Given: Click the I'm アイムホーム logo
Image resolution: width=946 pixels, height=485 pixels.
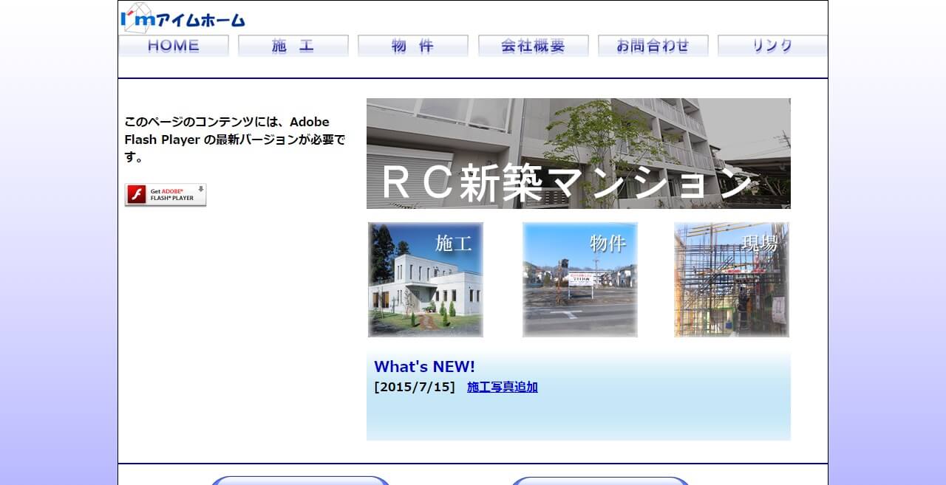Looking at the screenshot, I should click(180, 18).
